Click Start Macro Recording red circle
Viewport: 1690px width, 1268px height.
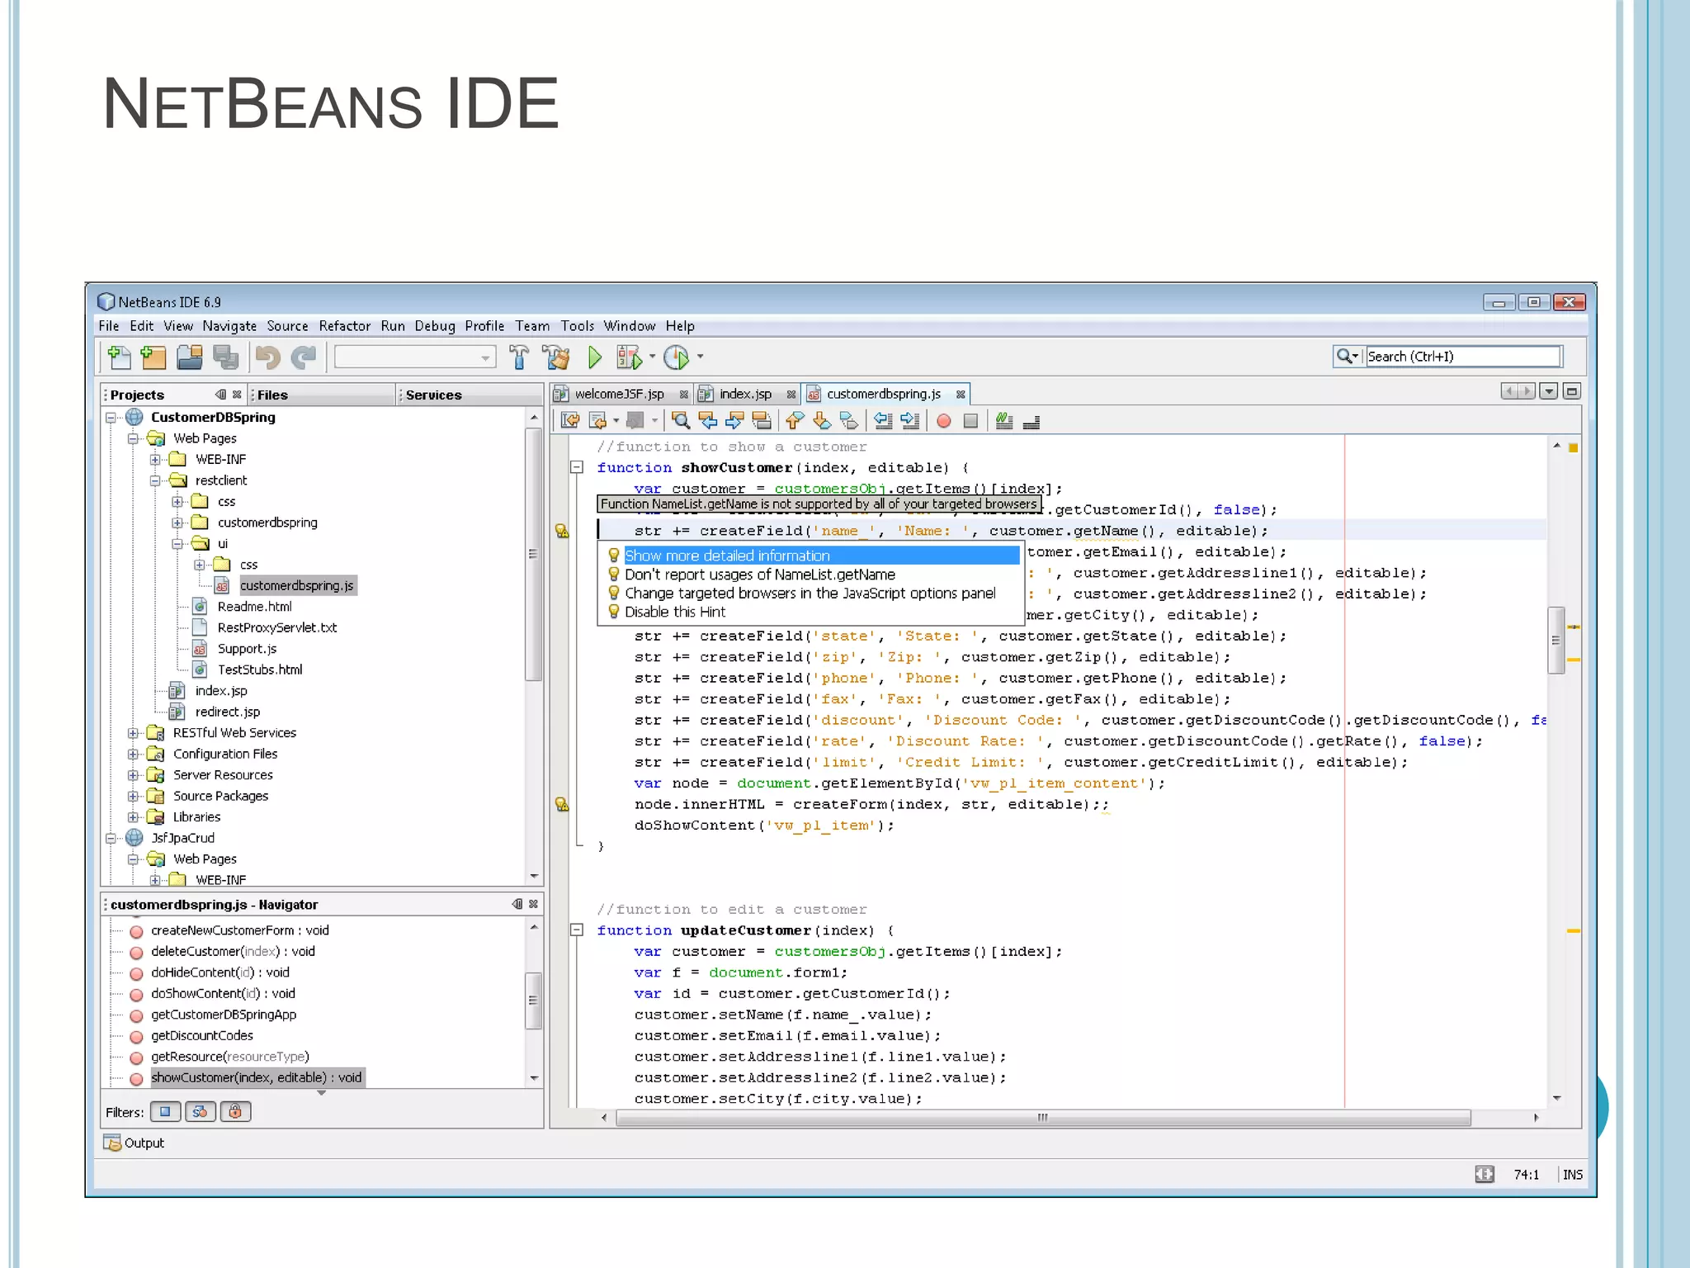click(944, 421)
